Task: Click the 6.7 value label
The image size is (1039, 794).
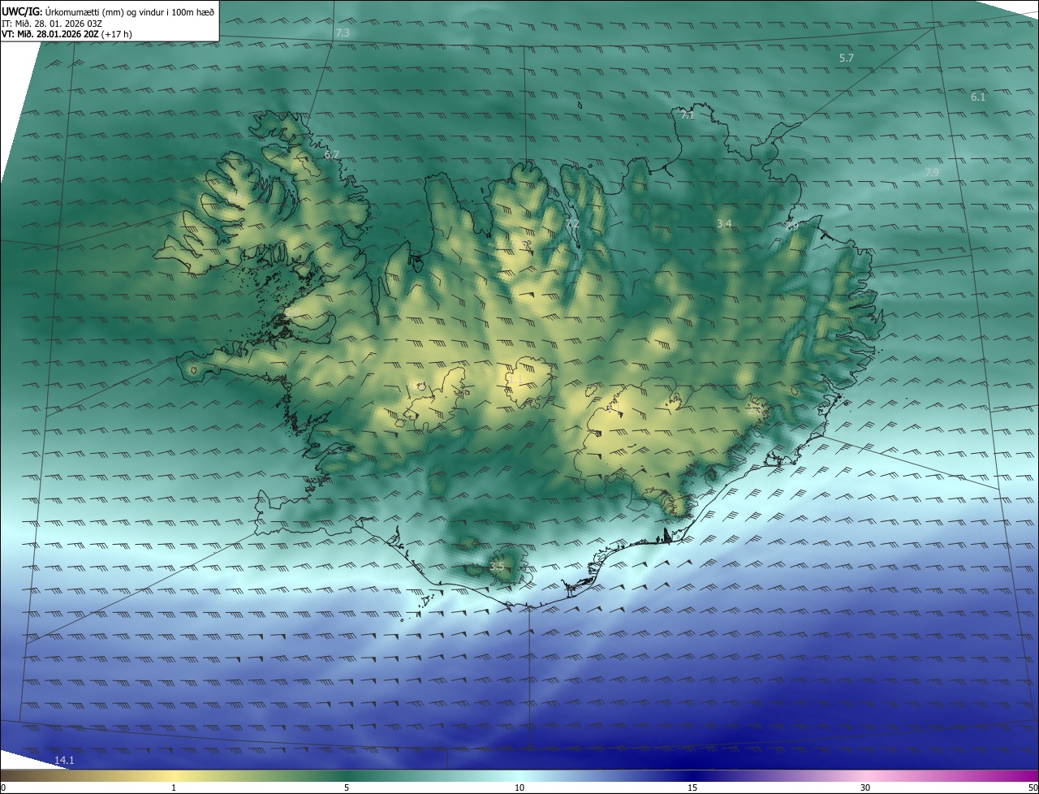Action: pos(332,154)
